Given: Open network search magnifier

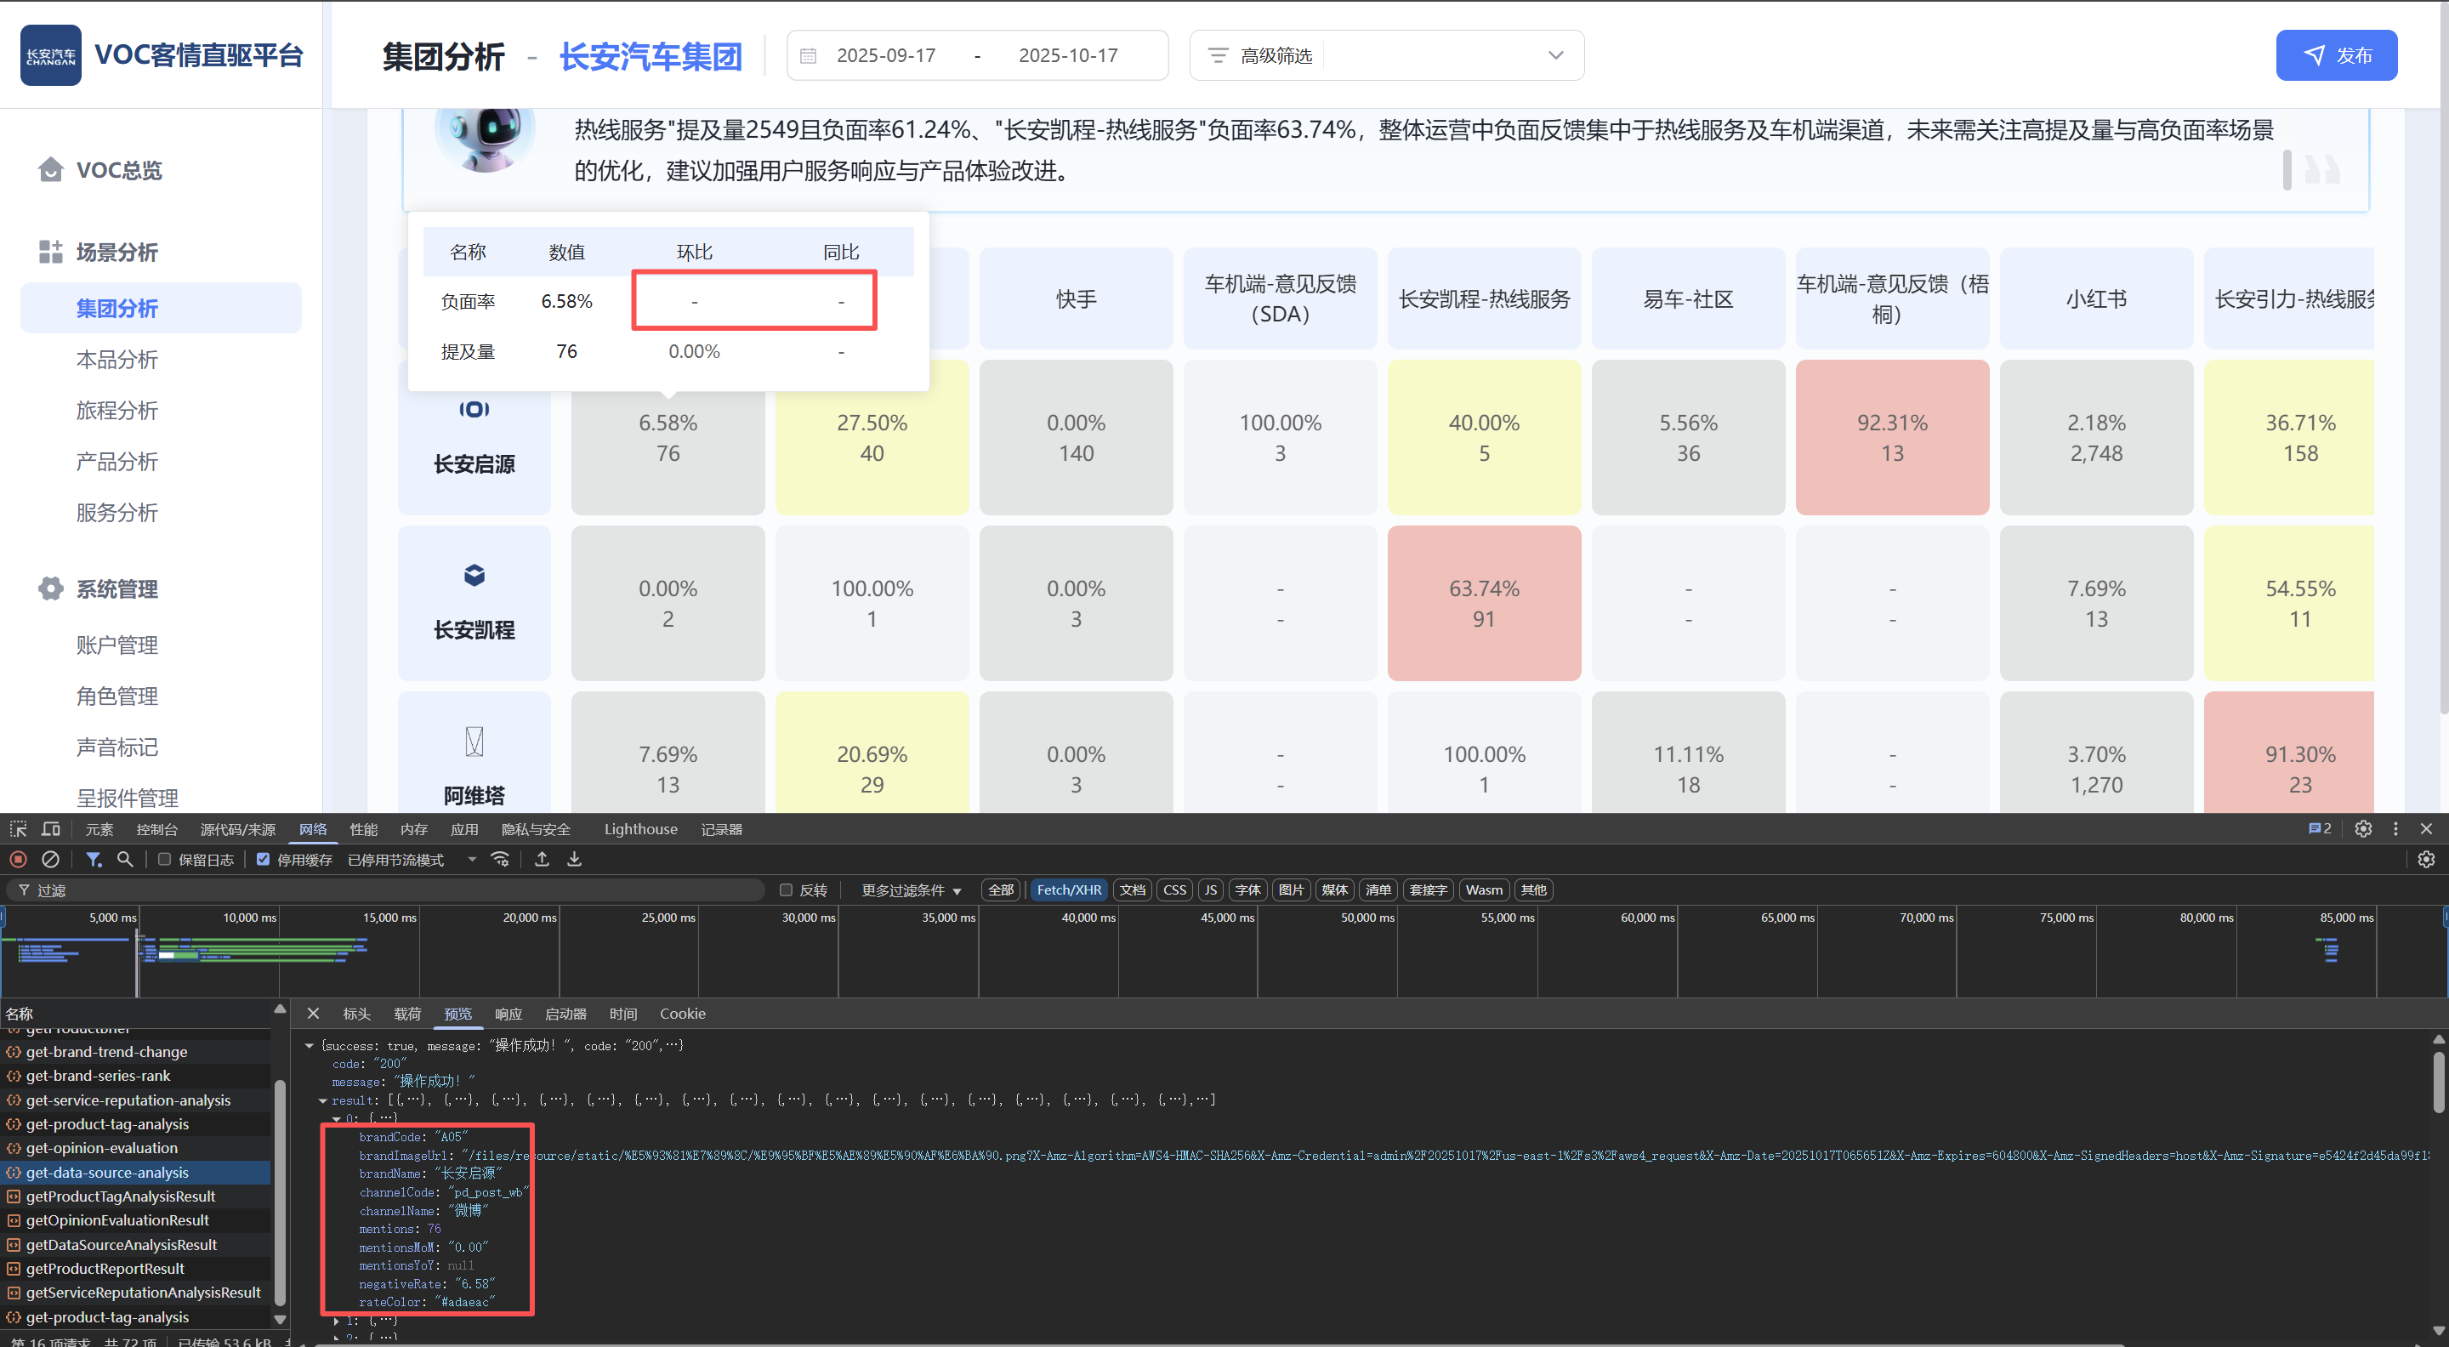Looking at the screenshot, I should (124, 860).
